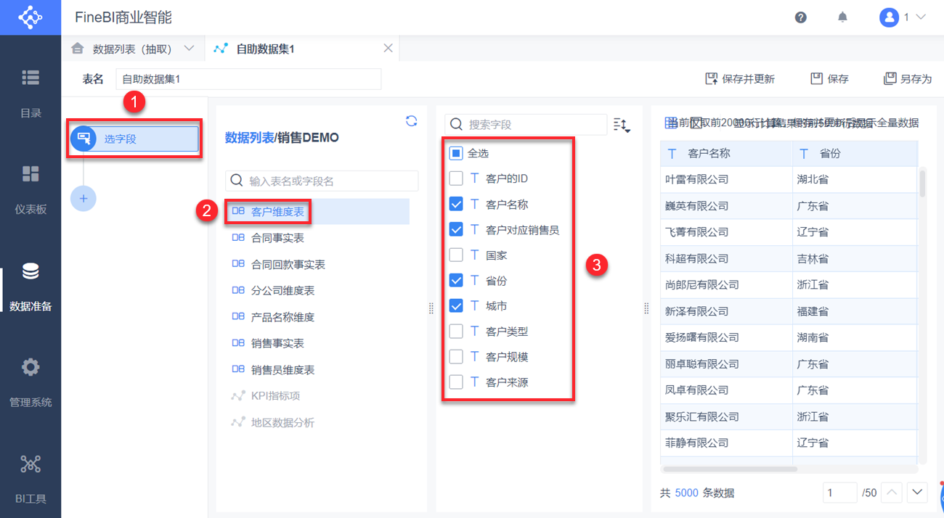Image resolution: width=944 pixels, height=518 pixels.
Task: Add a new step with plus button
Action: (x=83, y=198)
